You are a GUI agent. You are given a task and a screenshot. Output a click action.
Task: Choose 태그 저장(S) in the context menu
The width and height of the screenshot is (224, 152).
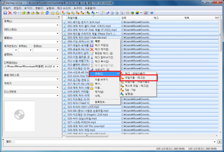coord(105,45)
